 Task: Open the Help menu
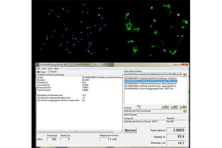click(x=56, y=68)
